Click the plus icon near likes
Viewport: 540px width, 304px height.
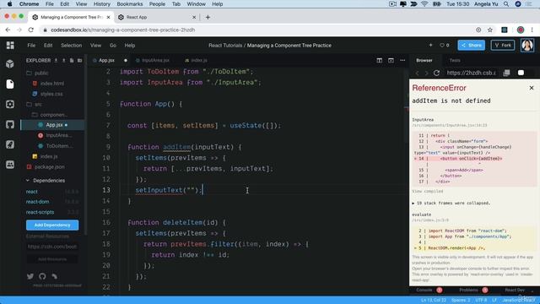click(x=430, y=45)
